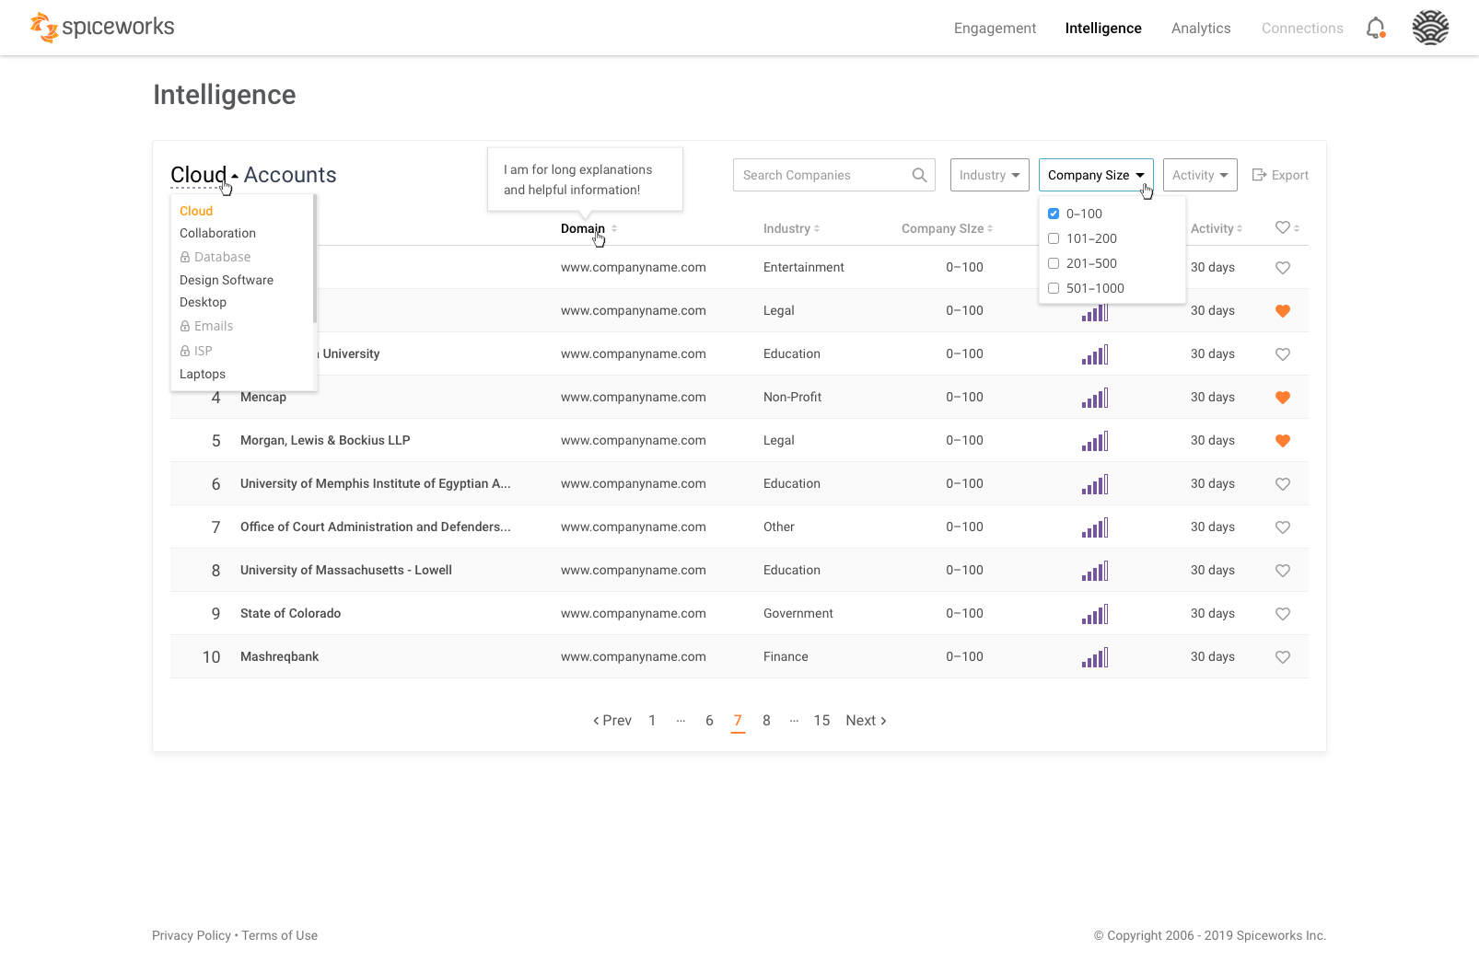Select Design Software in category list
Screen dimensions: 1479x961
[x=227, y=280]
